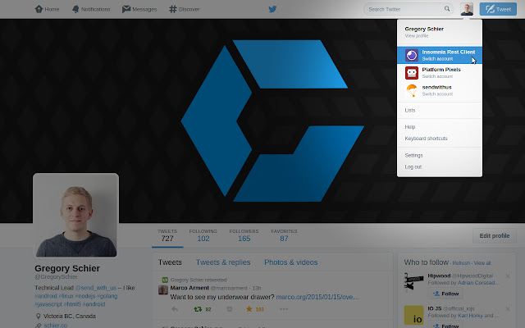Open the Hipwood profile name
The height and width of the screenshot is (328, 525).
pos(439,276)
